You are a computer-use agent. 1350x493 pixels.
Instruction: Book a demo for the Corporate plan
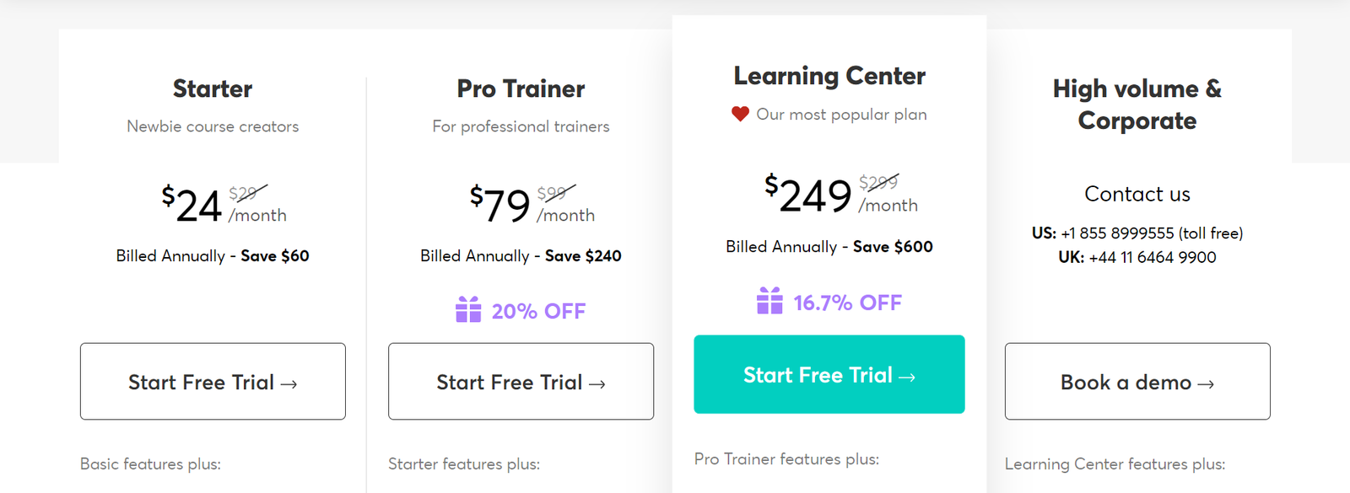tap(1137, 381)
